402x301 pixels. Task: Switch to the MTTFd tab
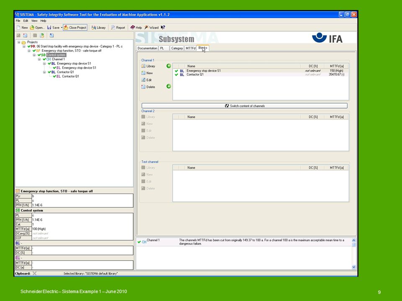tap(191, 48)
